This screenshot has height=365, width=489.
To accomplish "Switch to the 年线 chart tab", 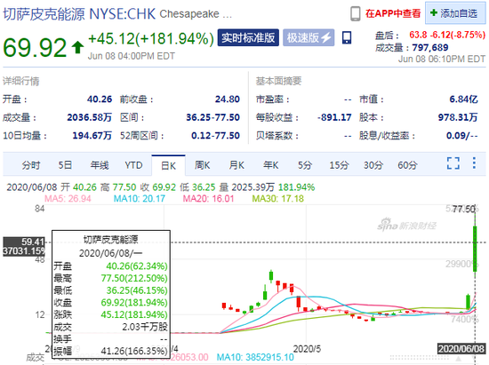I will click(x=100, y=165).
